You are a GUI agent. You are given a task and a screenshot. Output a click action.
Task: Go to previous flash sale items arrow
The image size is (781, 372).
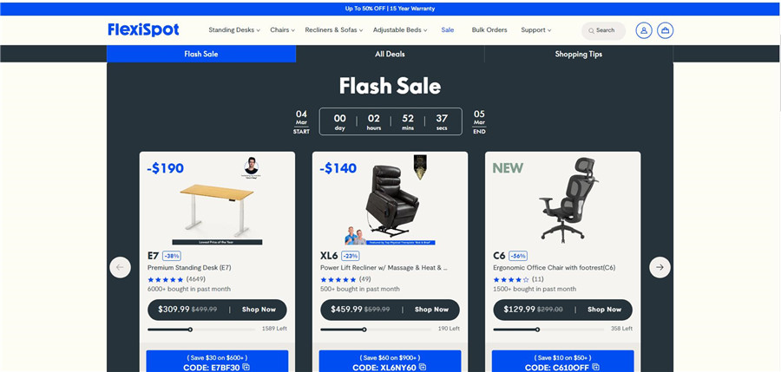coord(120,267)
